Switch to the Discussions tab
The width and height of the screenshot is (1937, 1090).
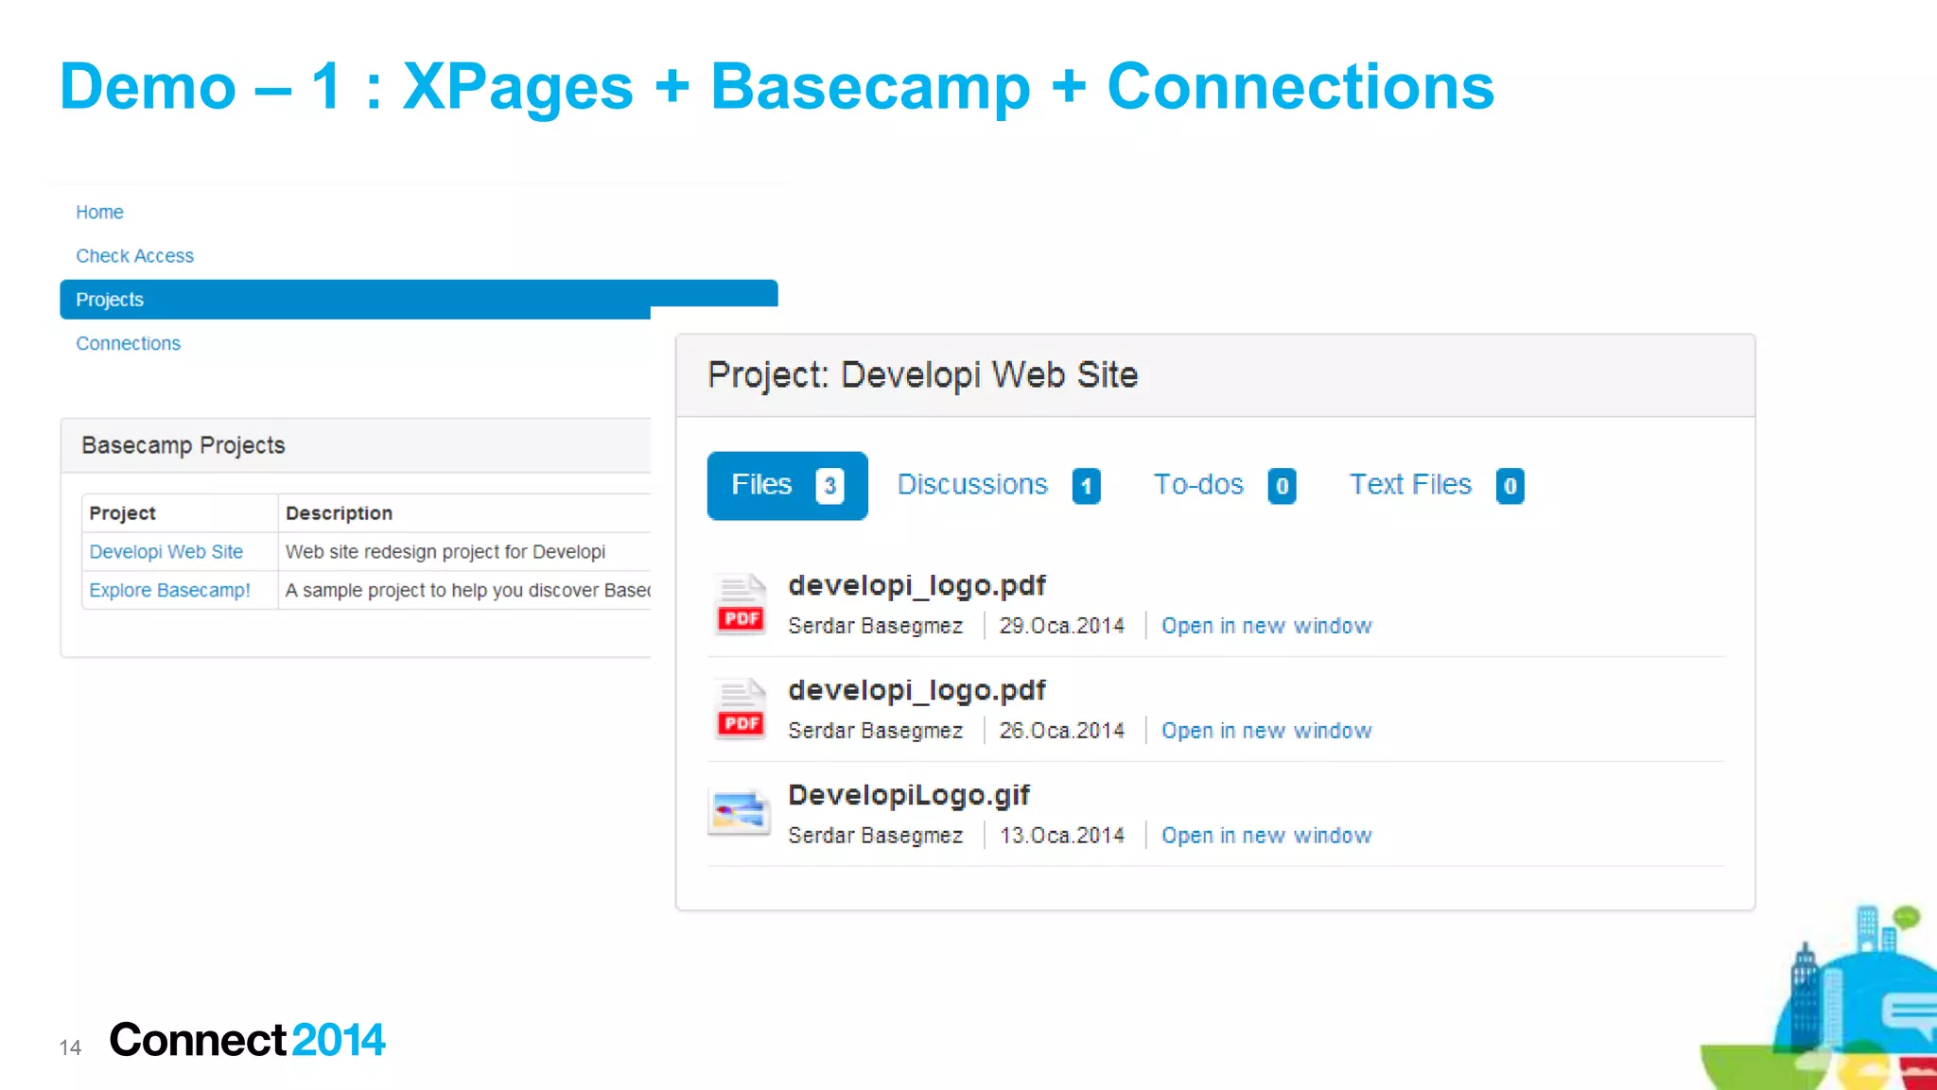(x=998, y=485)
